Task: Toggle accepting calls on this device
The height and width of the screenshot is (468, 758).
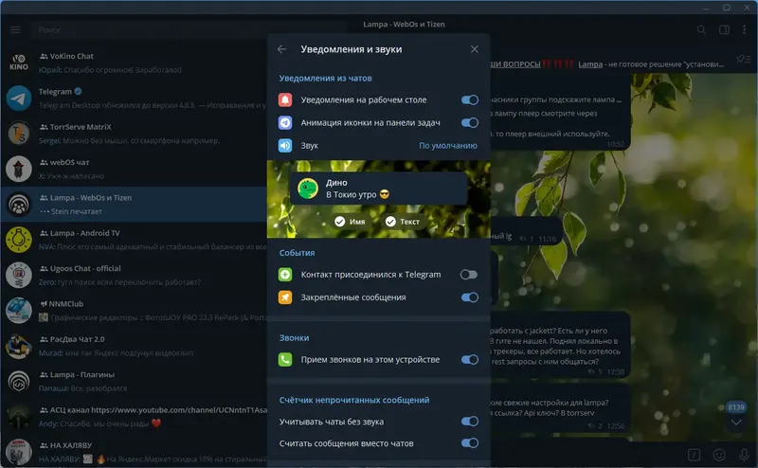Action: tap(469, 360)
